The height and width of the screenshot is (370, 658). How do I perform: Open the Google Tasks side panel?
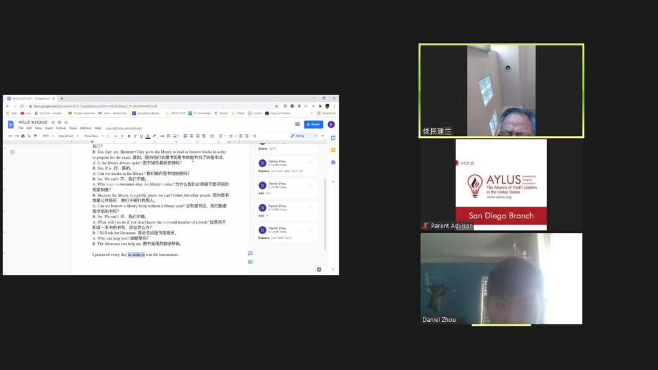[x=333, y=163]
